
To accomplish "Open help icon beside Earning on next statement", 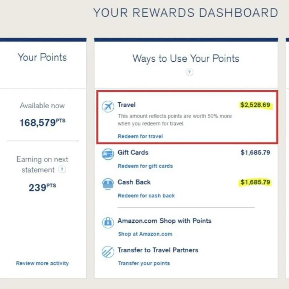I will coord(62,169).
